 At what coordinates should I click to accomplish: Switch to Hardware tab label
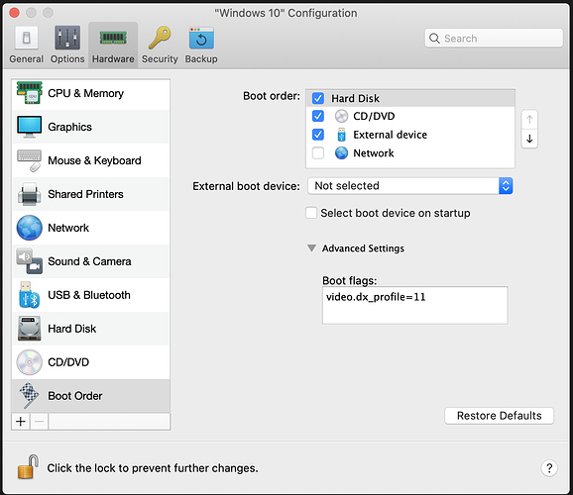point(113,58)
